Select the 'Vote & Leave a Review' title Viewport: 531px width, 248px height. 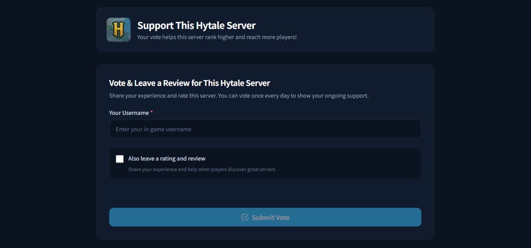tap(189, 82)
